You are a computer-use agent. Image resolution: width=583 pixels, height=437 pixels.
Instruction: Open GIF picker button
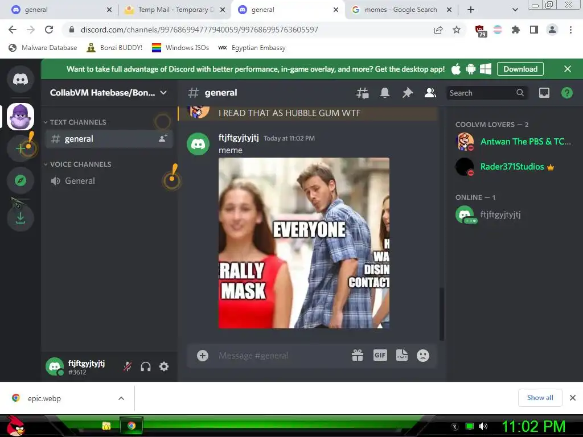[x=380, y=356]
